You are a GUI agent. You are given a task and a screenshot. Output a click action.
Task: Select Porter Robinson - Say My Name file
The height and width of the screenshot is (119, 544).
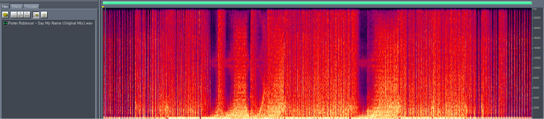point(50,23)
